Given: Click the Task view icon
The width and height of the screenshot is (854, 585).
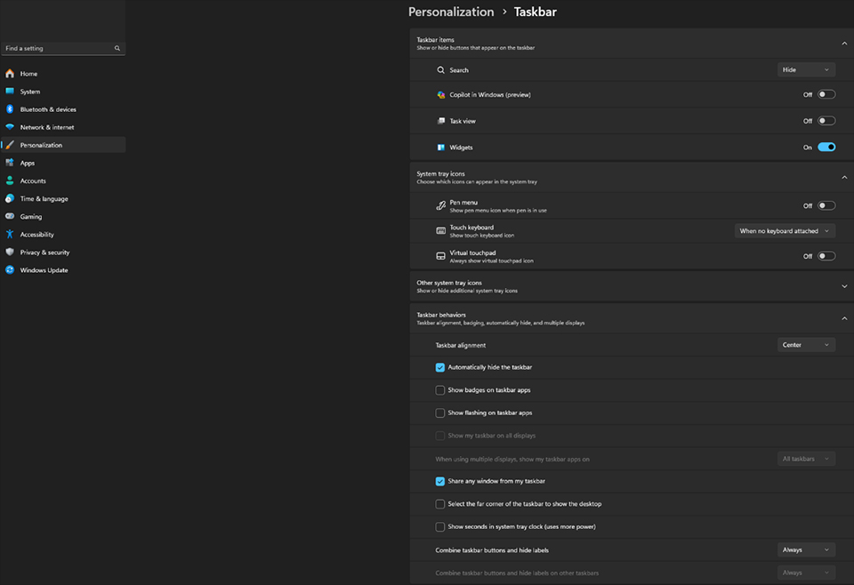Looking at the screenshot, I should (441, 120).
